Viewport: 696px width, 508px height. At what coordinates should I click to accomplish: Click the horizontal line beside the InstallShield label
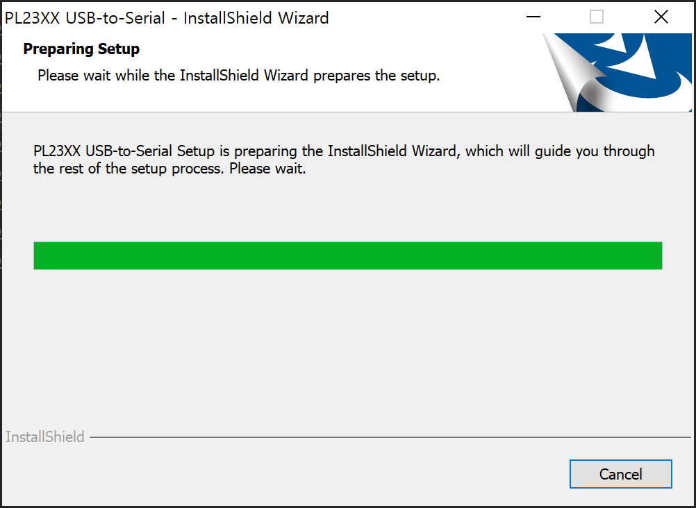tap(390, 437)
